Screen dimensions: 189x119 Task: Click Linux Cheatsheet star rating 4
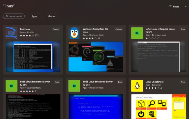pos(154,88)
